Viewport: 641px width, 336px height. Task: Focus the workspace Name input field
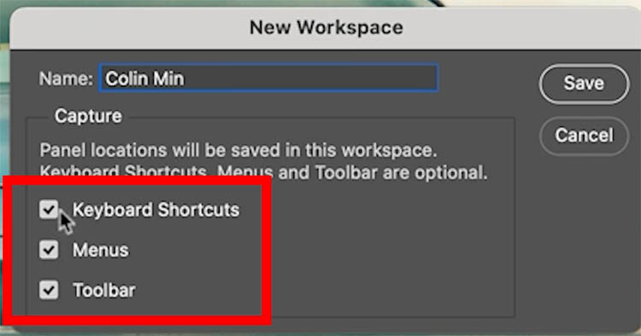coord(268,78)
